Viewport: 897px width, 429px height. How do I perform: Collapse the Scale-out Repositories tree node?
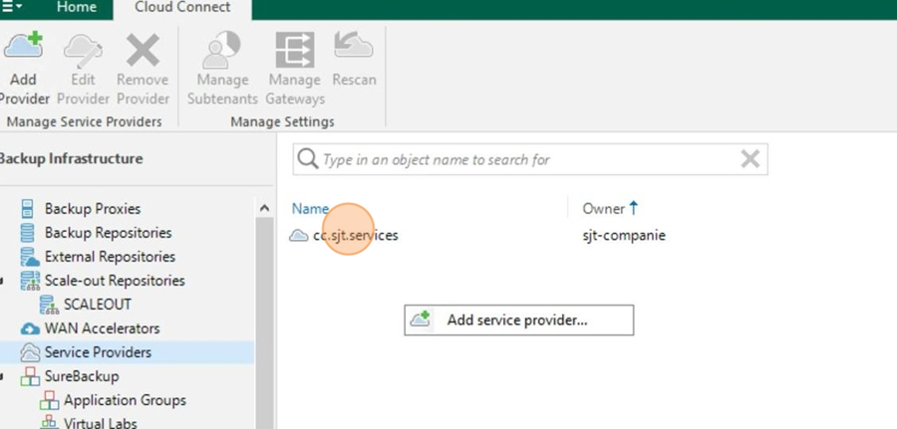2,281
